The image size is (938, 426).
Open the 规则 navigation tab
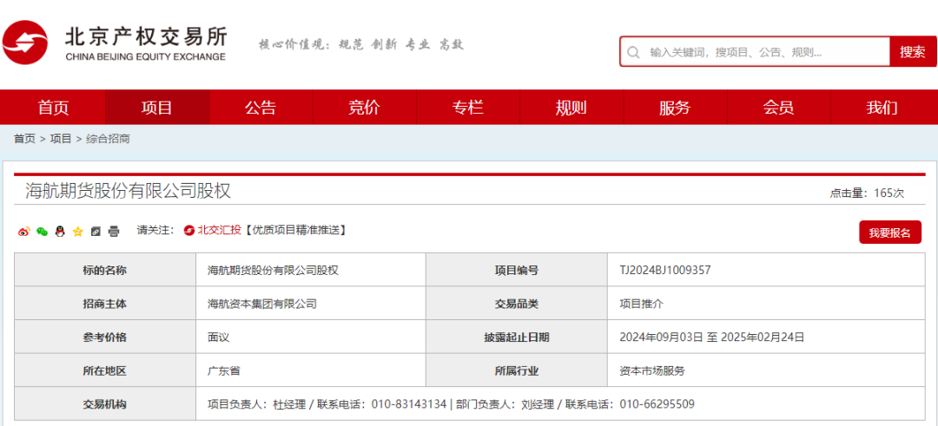pos(571,108)
